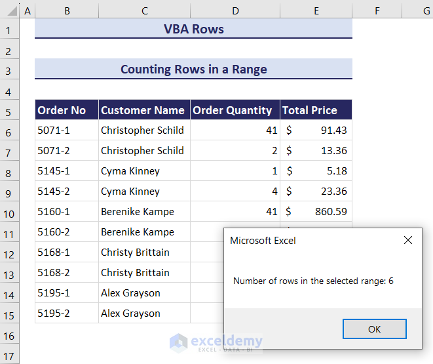Click the Counting Rows in a Range heading
The image size is (433, 364).
pos(193,70)
